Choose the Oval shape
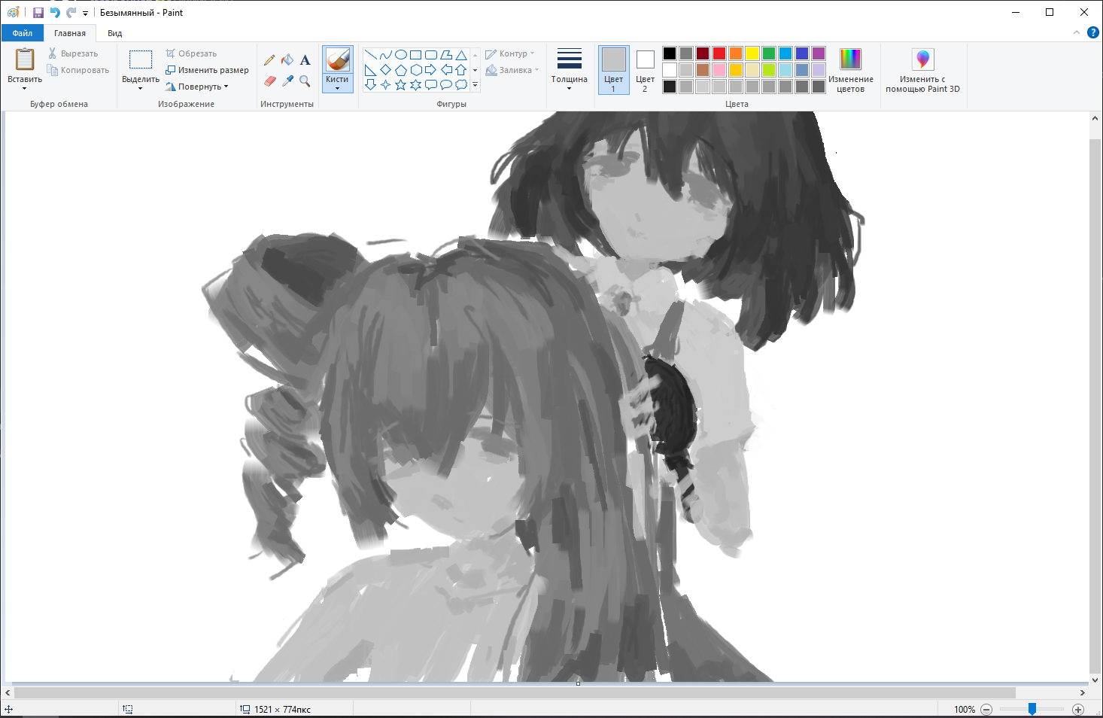 point(400,55)
